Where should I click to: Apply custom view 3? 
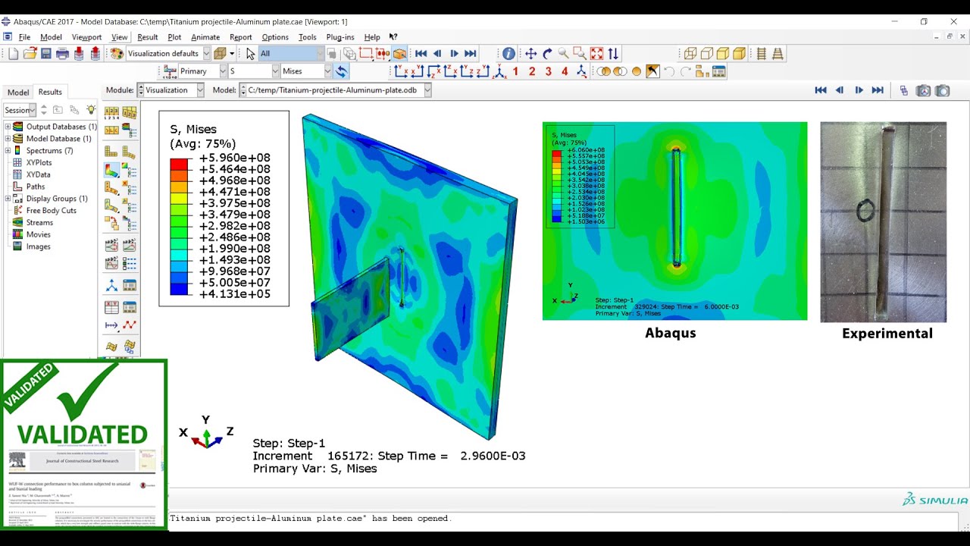pos(548,71)
